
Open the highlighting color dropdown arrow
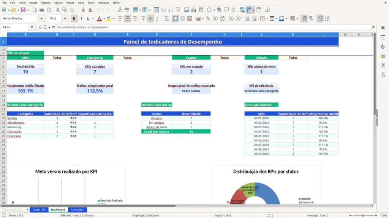coord(114,19)
